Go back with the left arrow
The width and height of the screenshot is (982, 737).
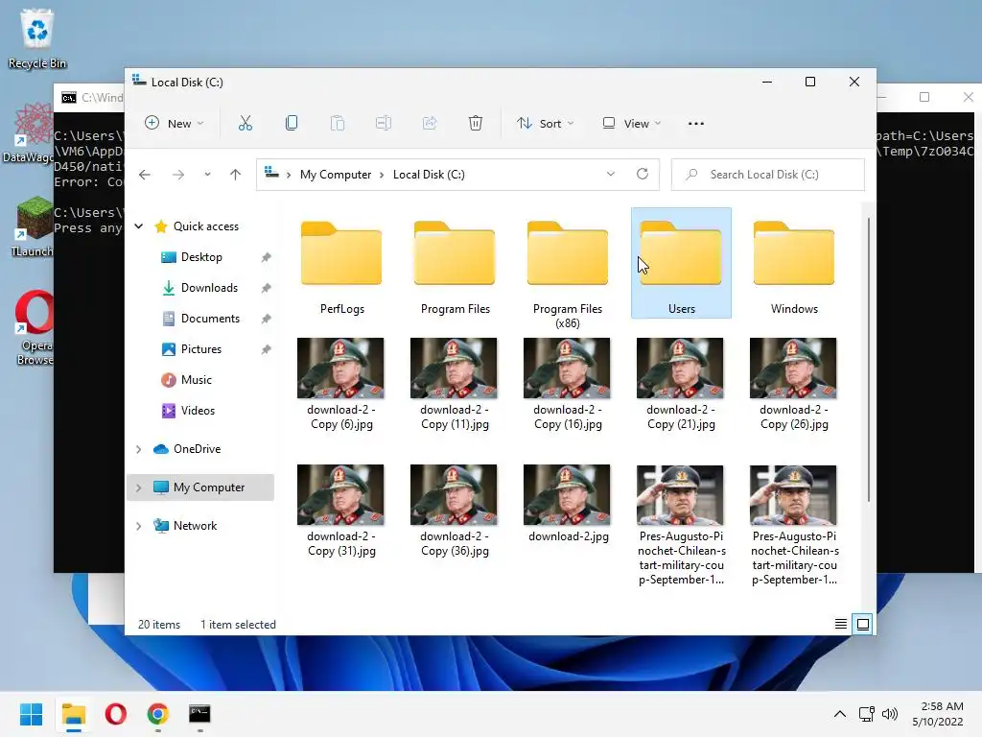(x=145, y=175)
